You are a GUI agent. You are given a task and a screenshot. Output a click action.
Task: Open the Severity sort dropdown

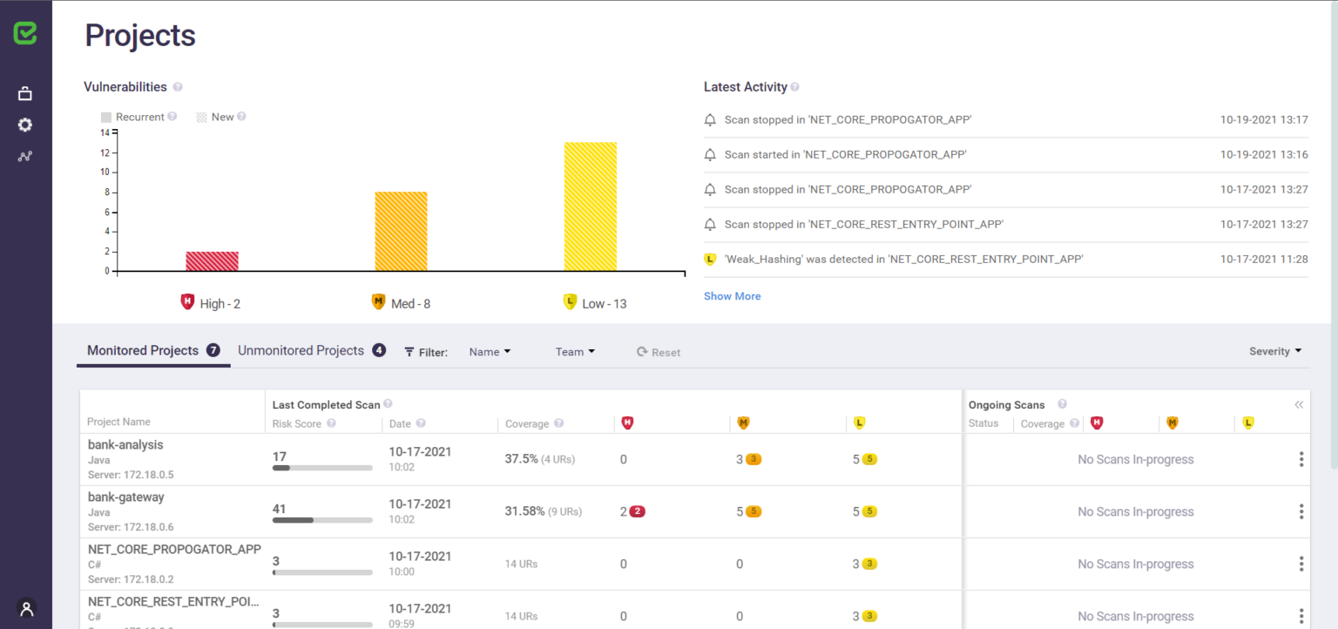click(1274, 350)
